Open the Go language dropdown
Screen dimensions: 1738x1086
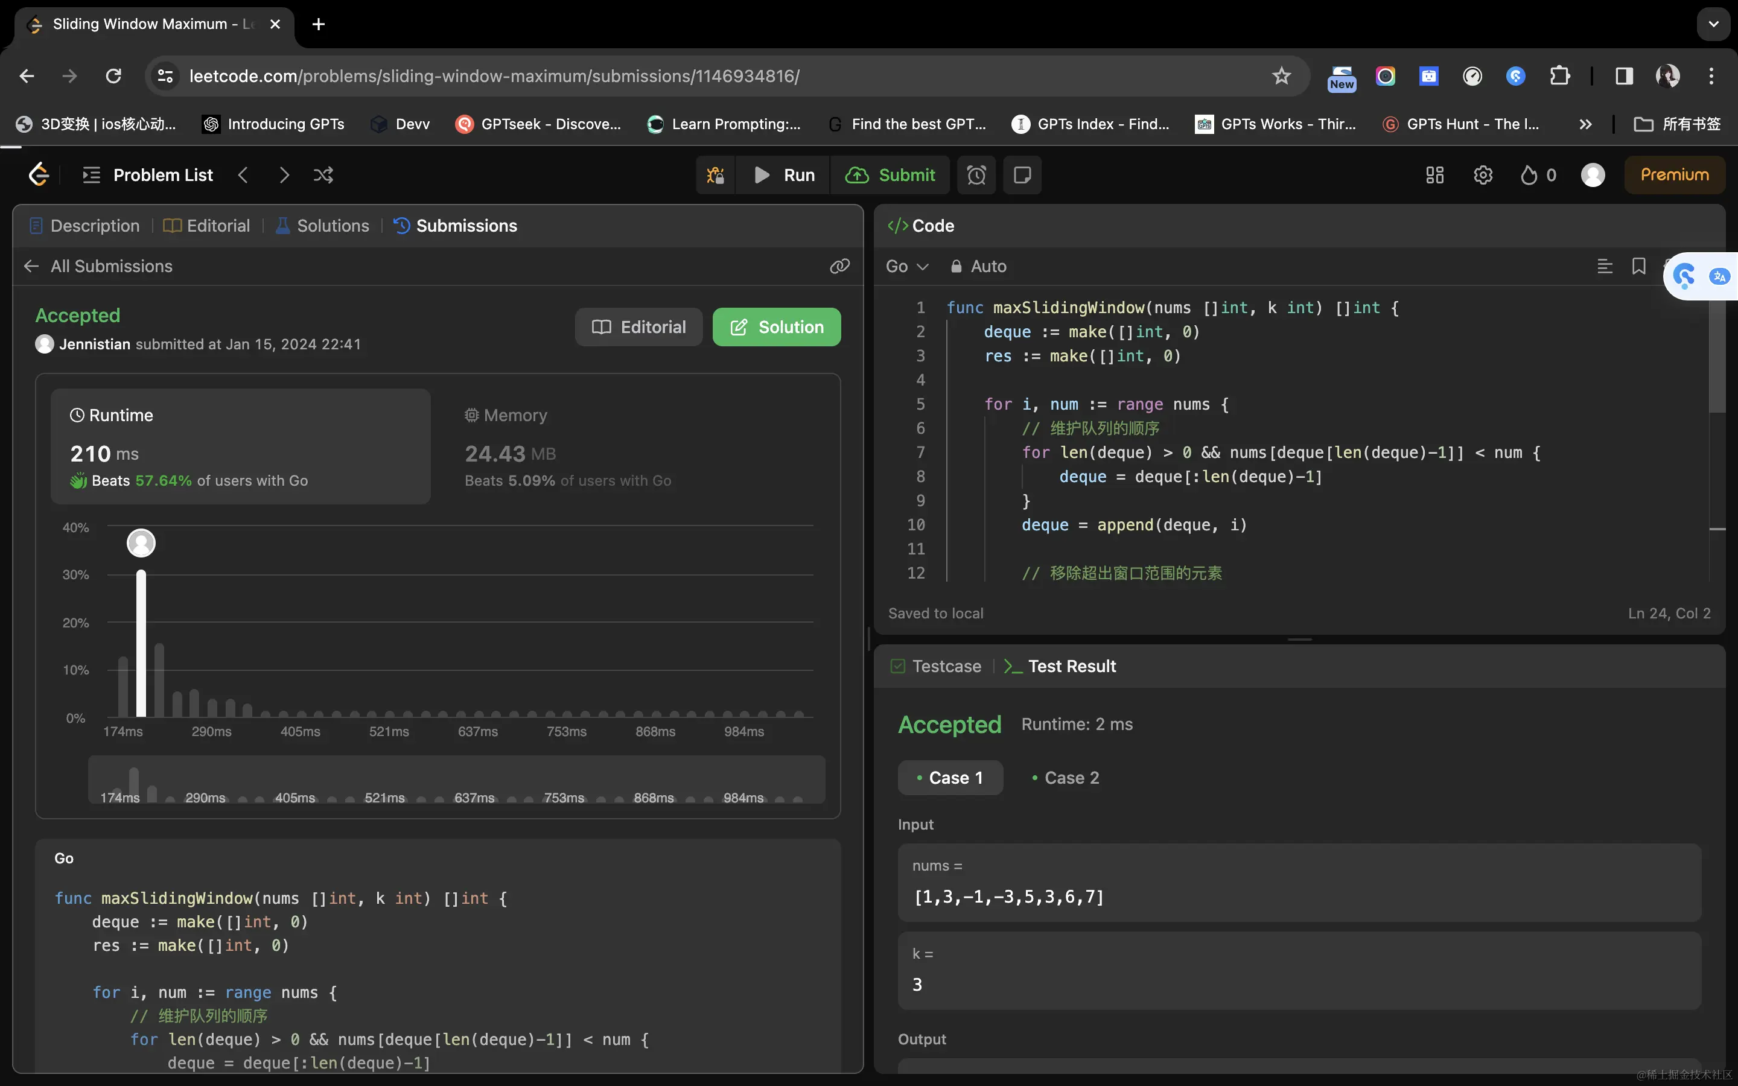click(906, 267)
